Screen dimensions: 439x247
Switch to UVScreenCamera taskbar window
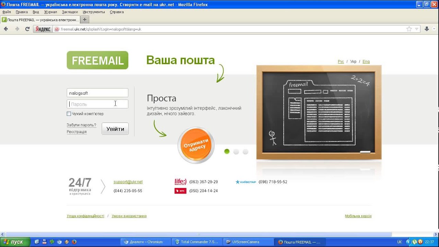[x=248, y=242]
